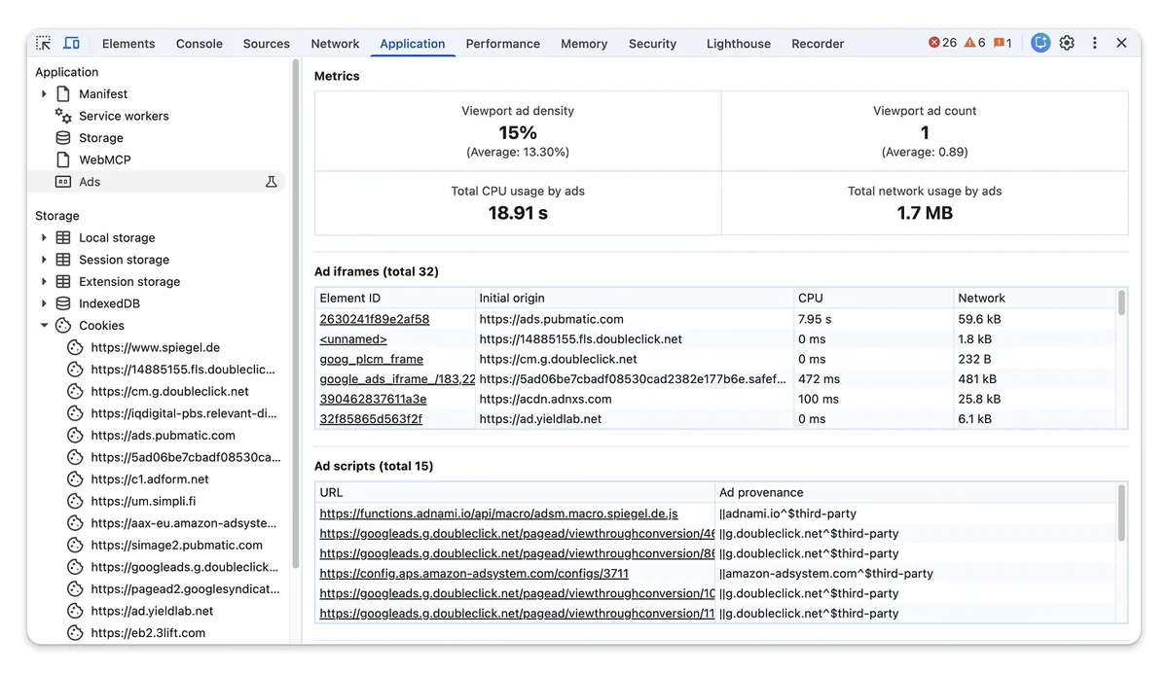Click the experimental flask icon beside Ads
Viewport: 1168px width, 673px height.
pyautogui.click(x=272, y=182)
